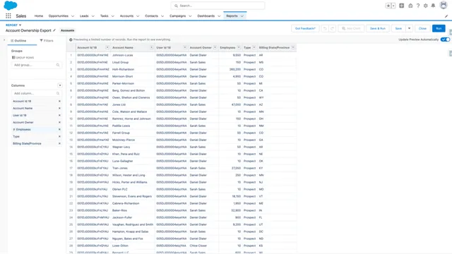The height and width of the screenshot is (254, 452).
Task: Remove the Account Owner column
Action: 59,122
